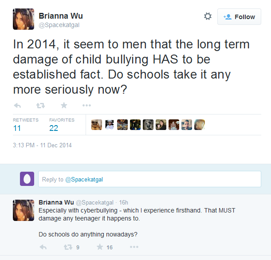Reply to the main tweet arrow icon
271x260 pixels.
(x=17, y=105)
